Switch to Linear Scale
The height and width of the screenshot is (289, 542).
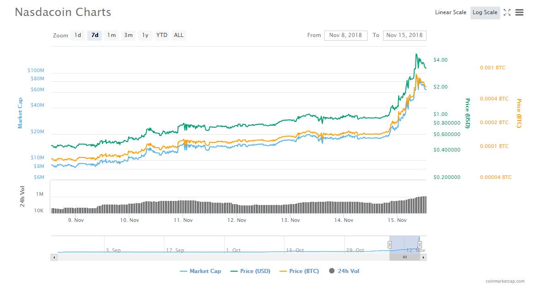(x=450, y=12)
